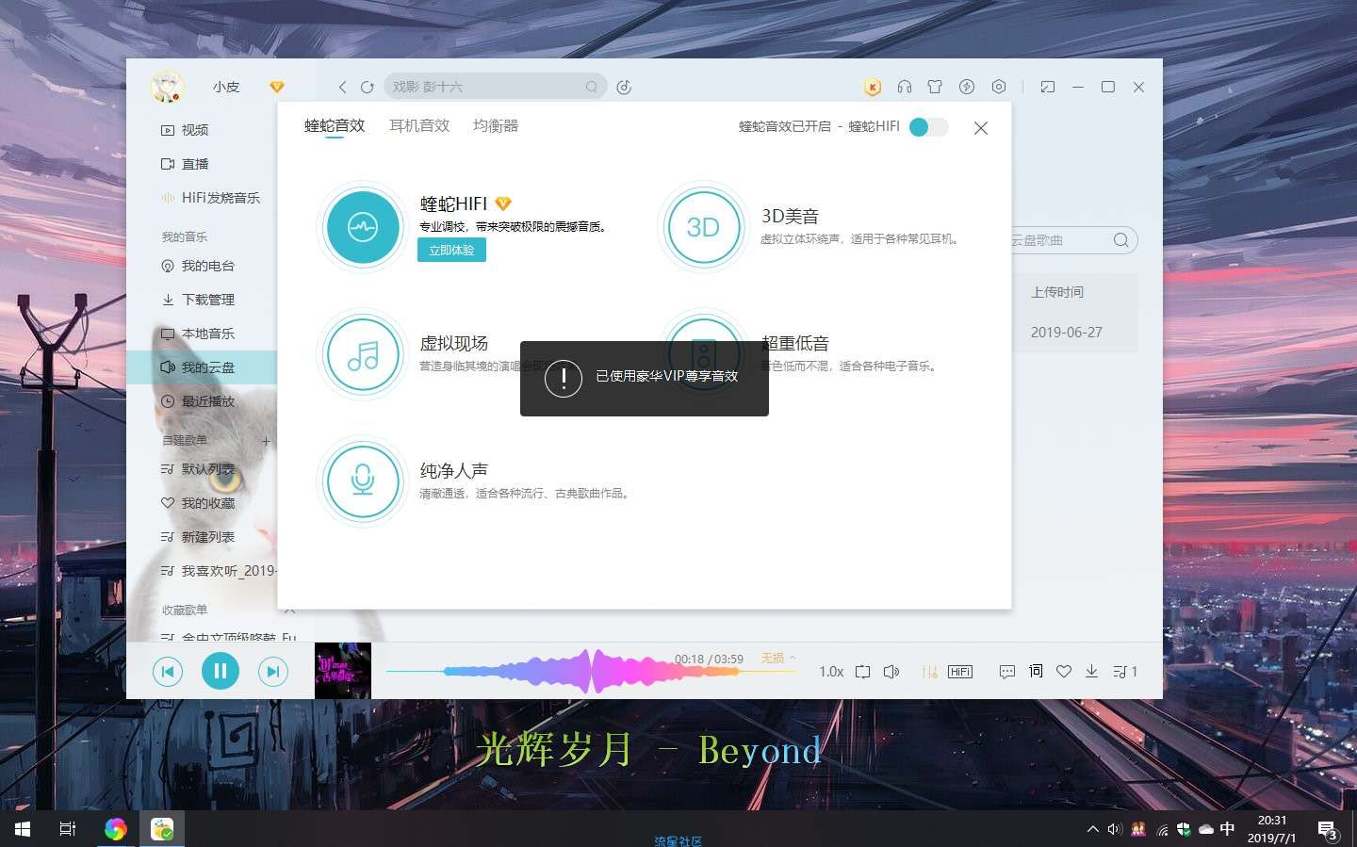
Task: Click the magnifier icon in the top search box
Action: [x=591, y=87]
